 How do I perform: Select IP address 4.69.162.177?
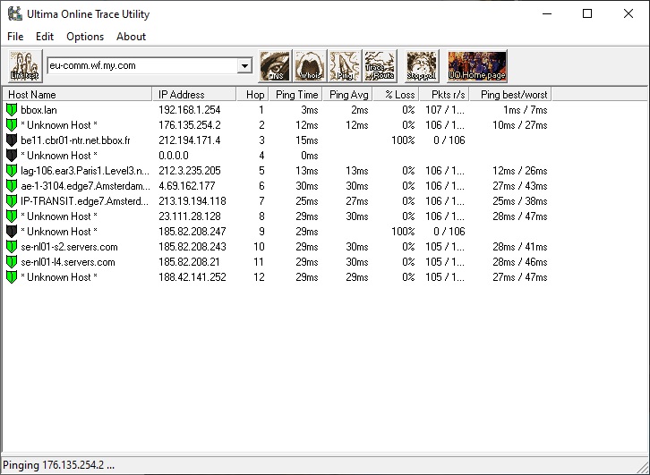click(186, 186)
